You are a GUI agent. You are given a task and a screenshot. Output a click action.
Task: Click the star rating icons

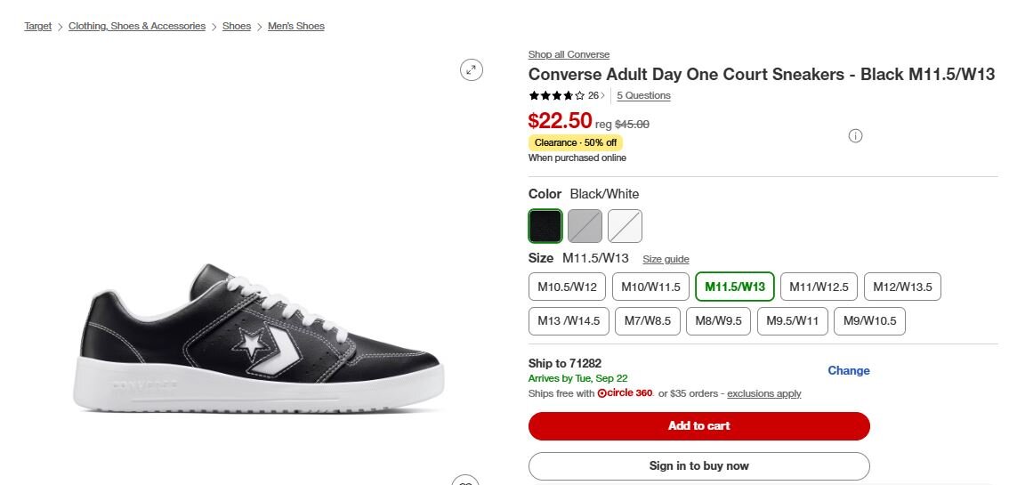tap(557, 96)
